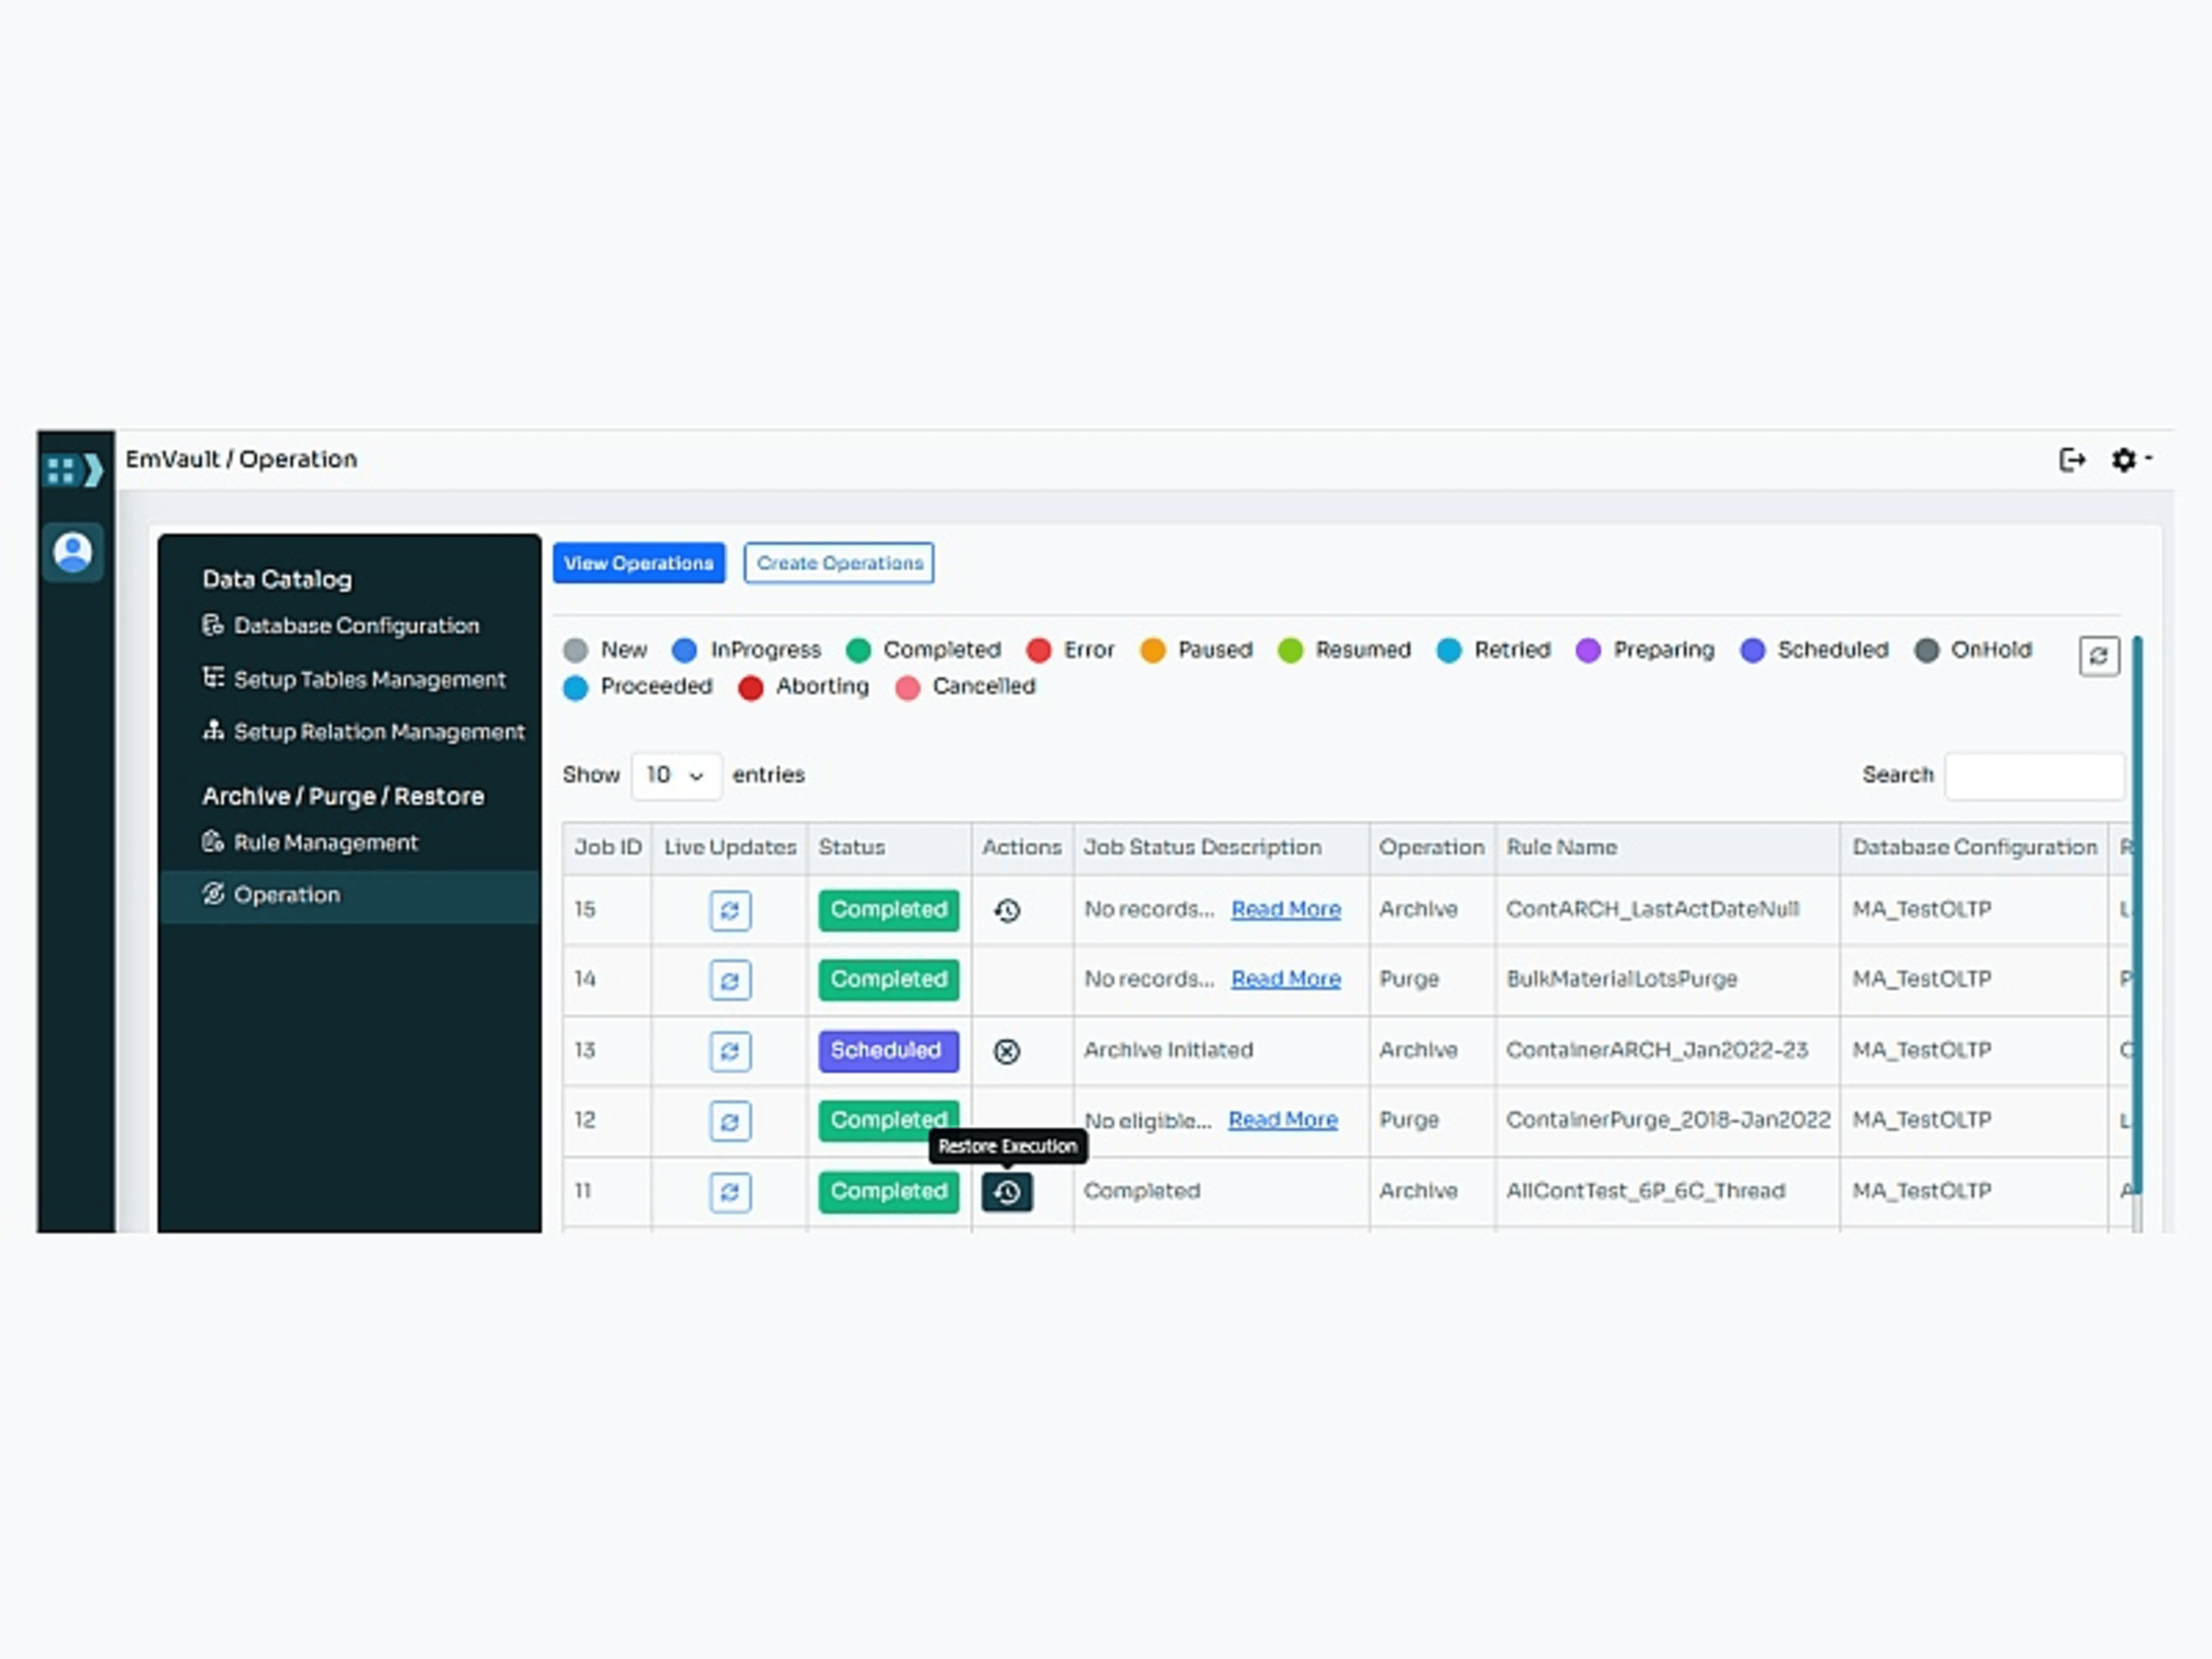Open the user profile avatar

click(73, 551)
